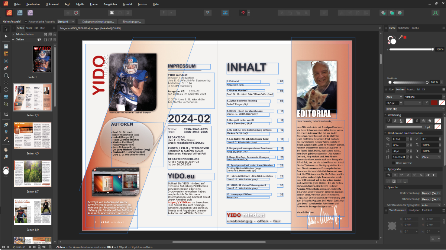Delete selected page in Seiten section
The height and width of the screenshot is (250, 446).
(55, 39)
